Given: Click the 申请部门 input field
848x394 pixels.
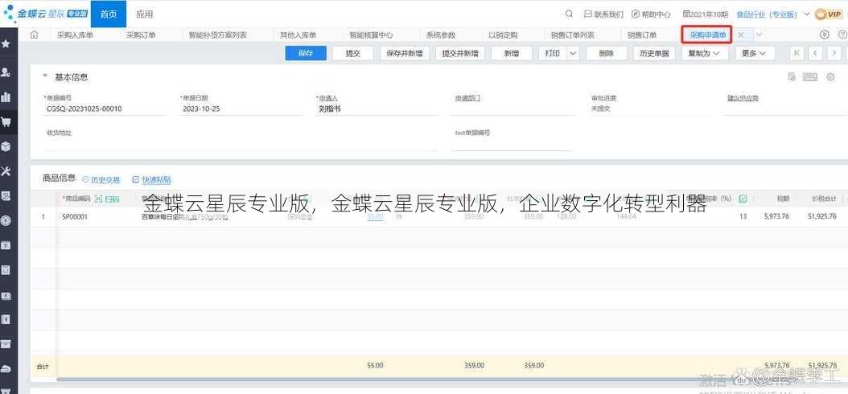Looking at the screenshot, I should 513,109.
